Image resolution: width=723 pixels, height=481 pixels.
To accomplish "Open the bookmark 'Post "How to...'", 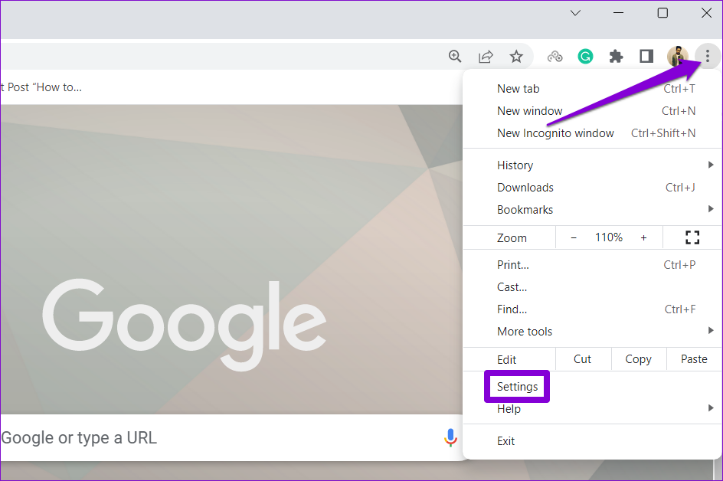I will 41,87.
